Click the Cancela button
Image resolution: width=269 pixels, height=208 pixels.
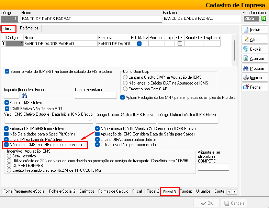234,203
